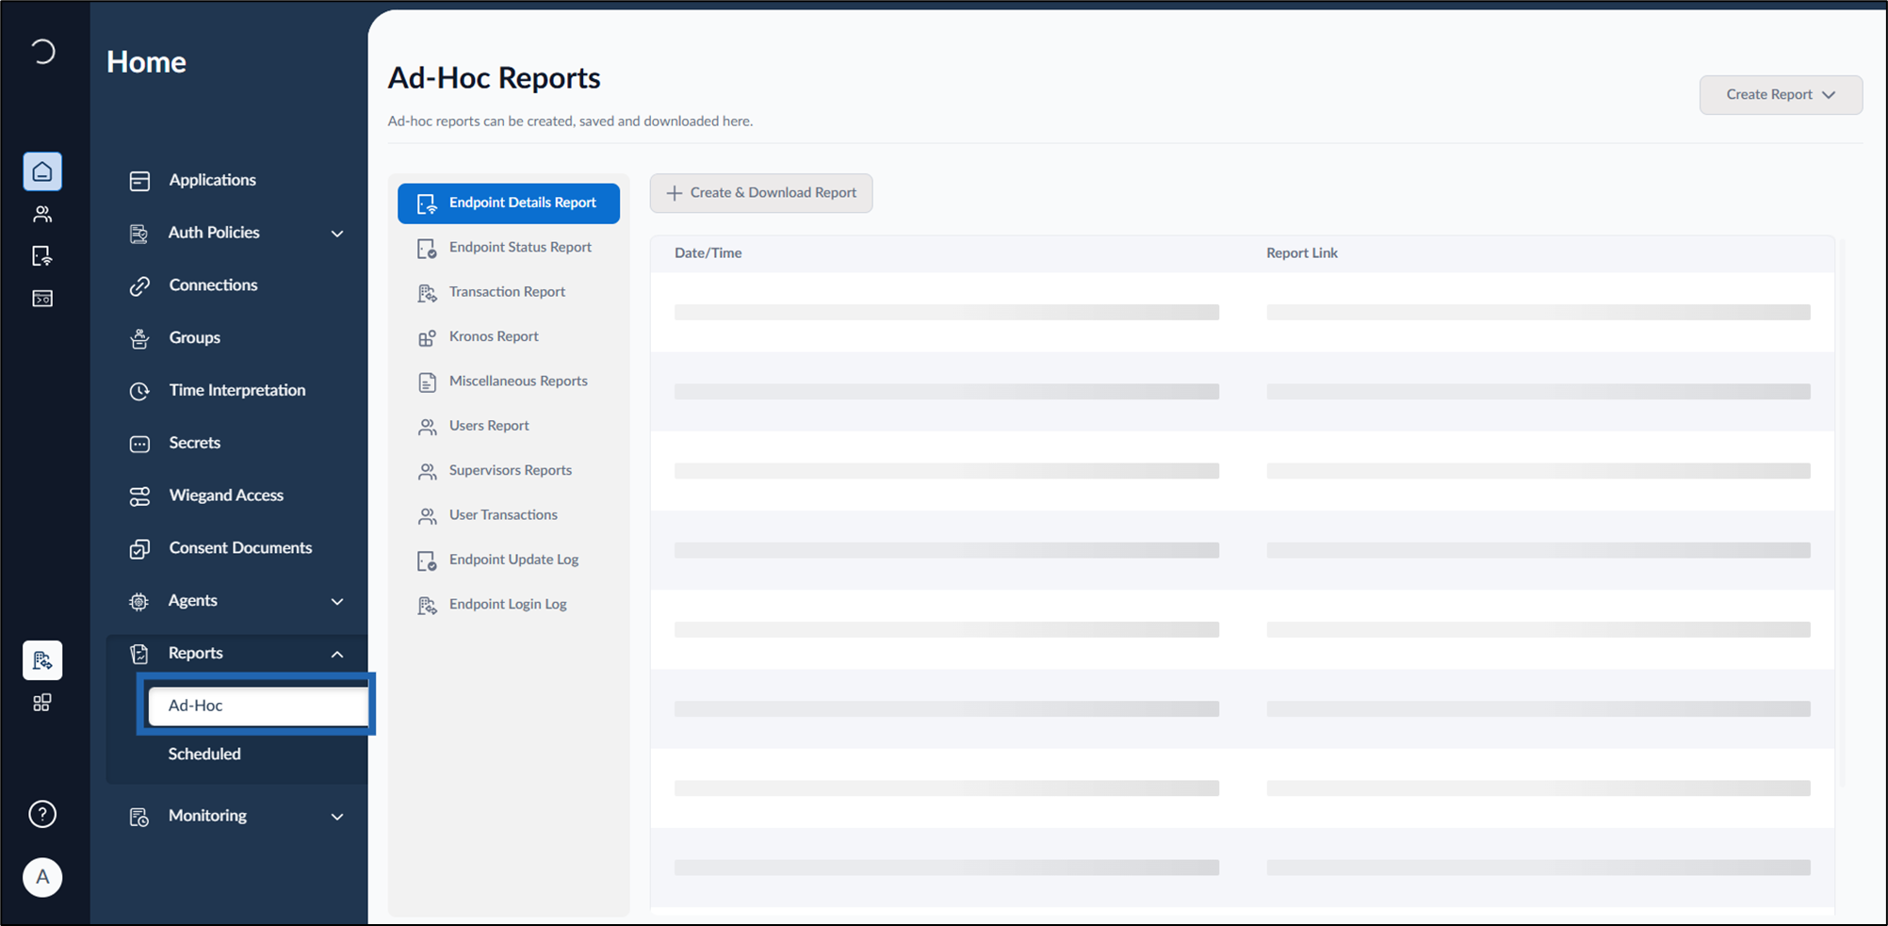This screenshot has height=926, width=1888.
Task: Click the Users Report people icon
Action: (x=427, y=427)
